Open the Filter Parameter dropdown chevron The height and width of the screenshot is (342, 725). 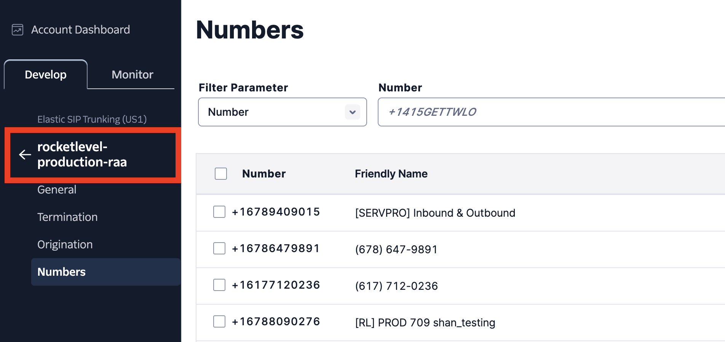click(352, 112)
